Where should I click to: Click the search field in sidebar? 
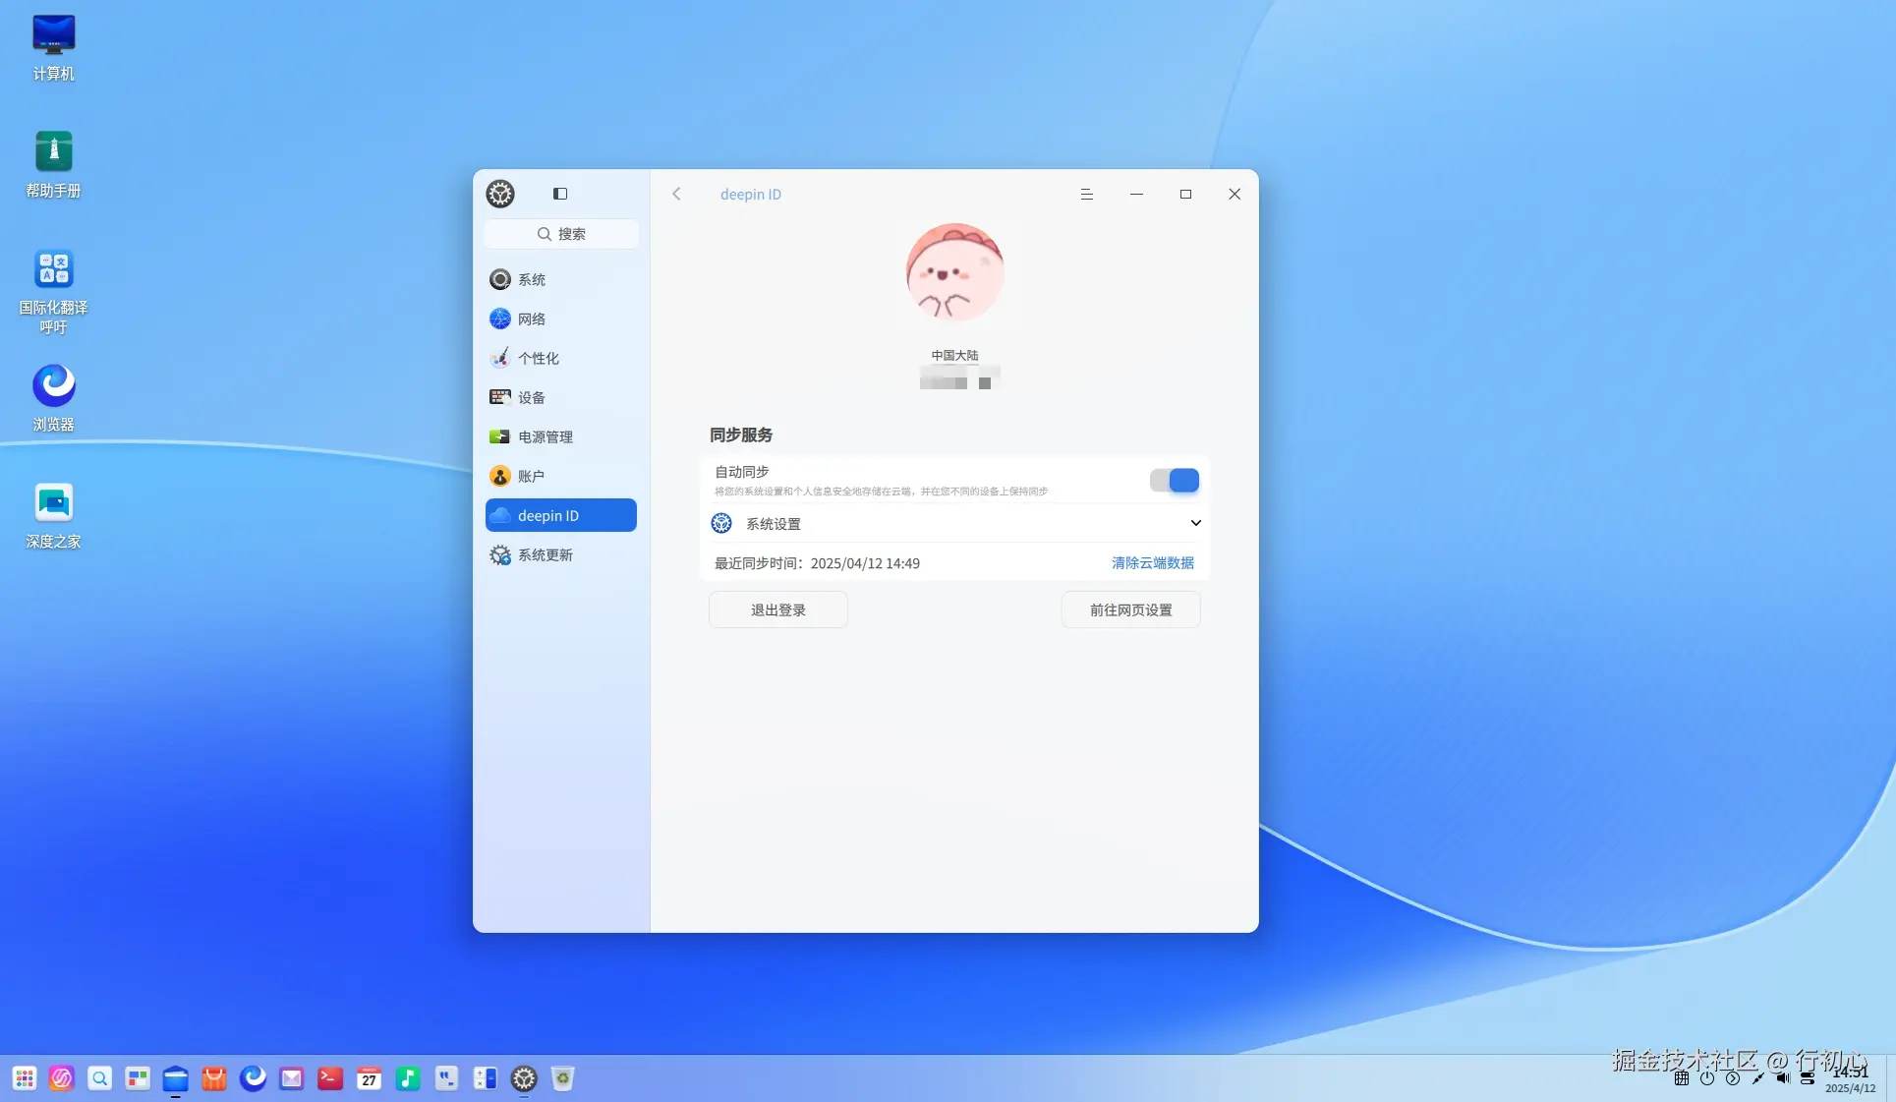click(560, 234)
